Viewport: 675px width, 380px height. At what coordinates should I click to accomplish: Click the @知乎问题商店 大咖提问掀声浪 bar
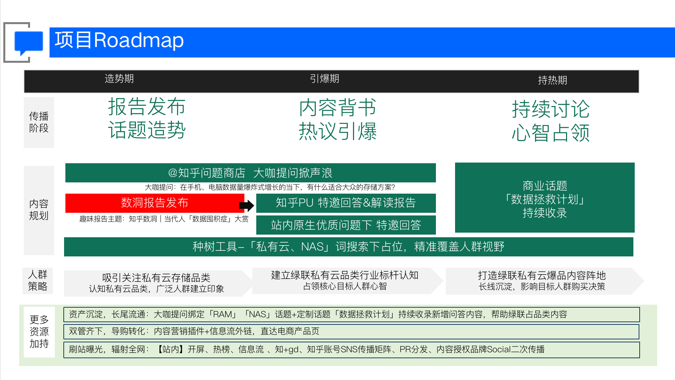[250, 173]
